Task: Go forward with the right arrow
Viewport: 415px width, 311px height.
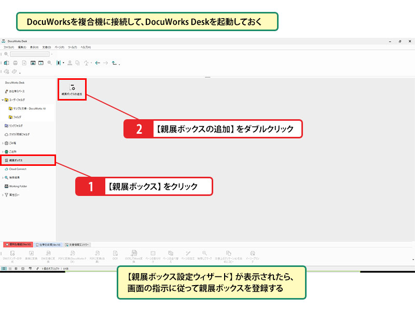Action: [x=106, y=63]
